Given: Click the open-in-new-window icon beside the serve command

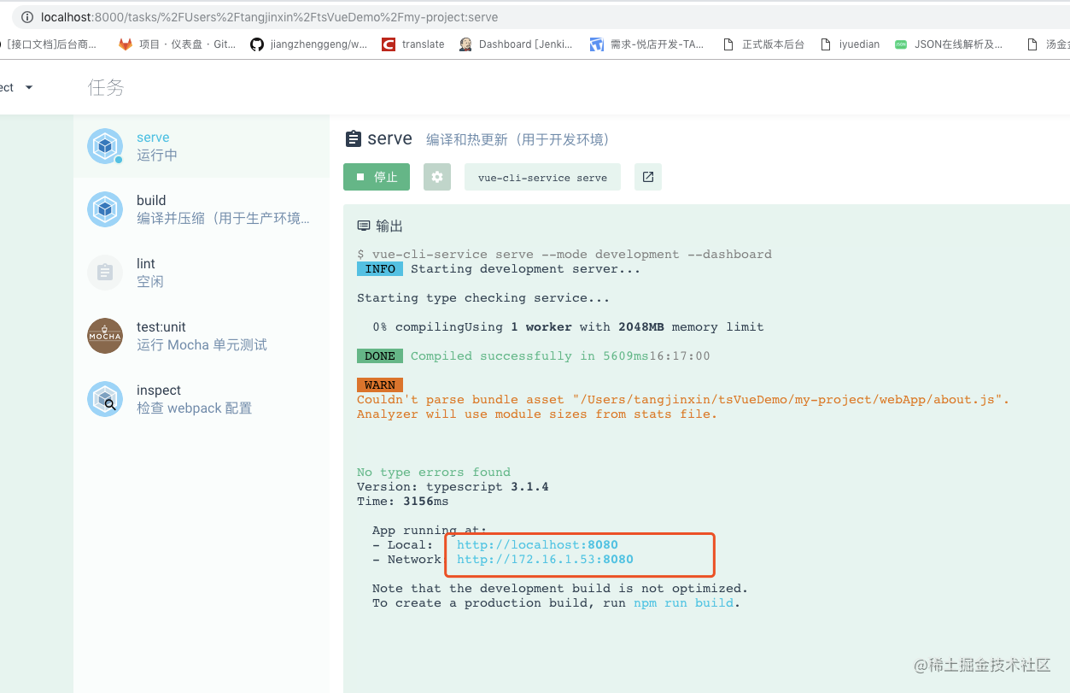Looking at the screenshot, I should [x=648, y=177].
